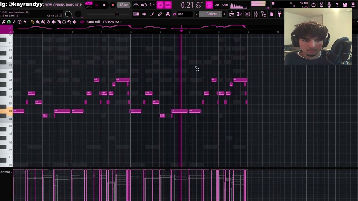This screenshot has height=201, width=358.
Task: Toggle wait for input before playing
Action: [x=144, y=5]
